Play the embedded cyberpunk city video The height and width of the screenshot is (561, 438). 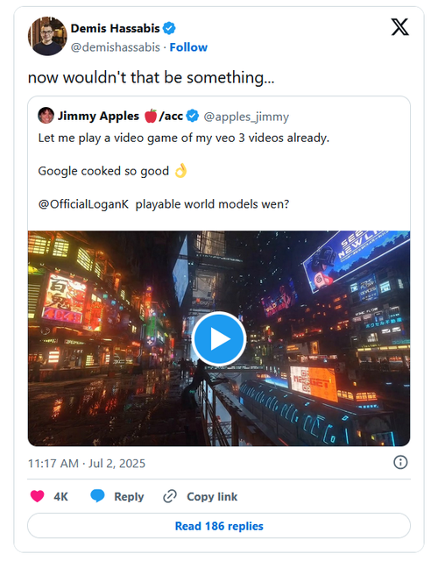pyautogui.click(x=219, y=339)
